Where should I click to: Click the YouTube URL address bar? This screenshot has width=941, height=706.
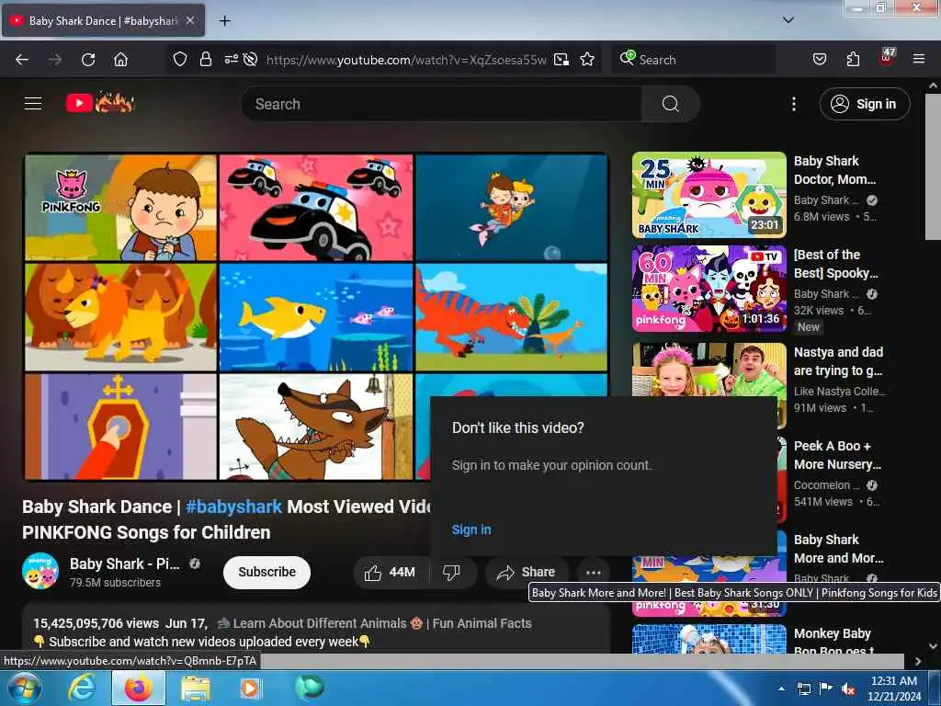click(406, 60)
